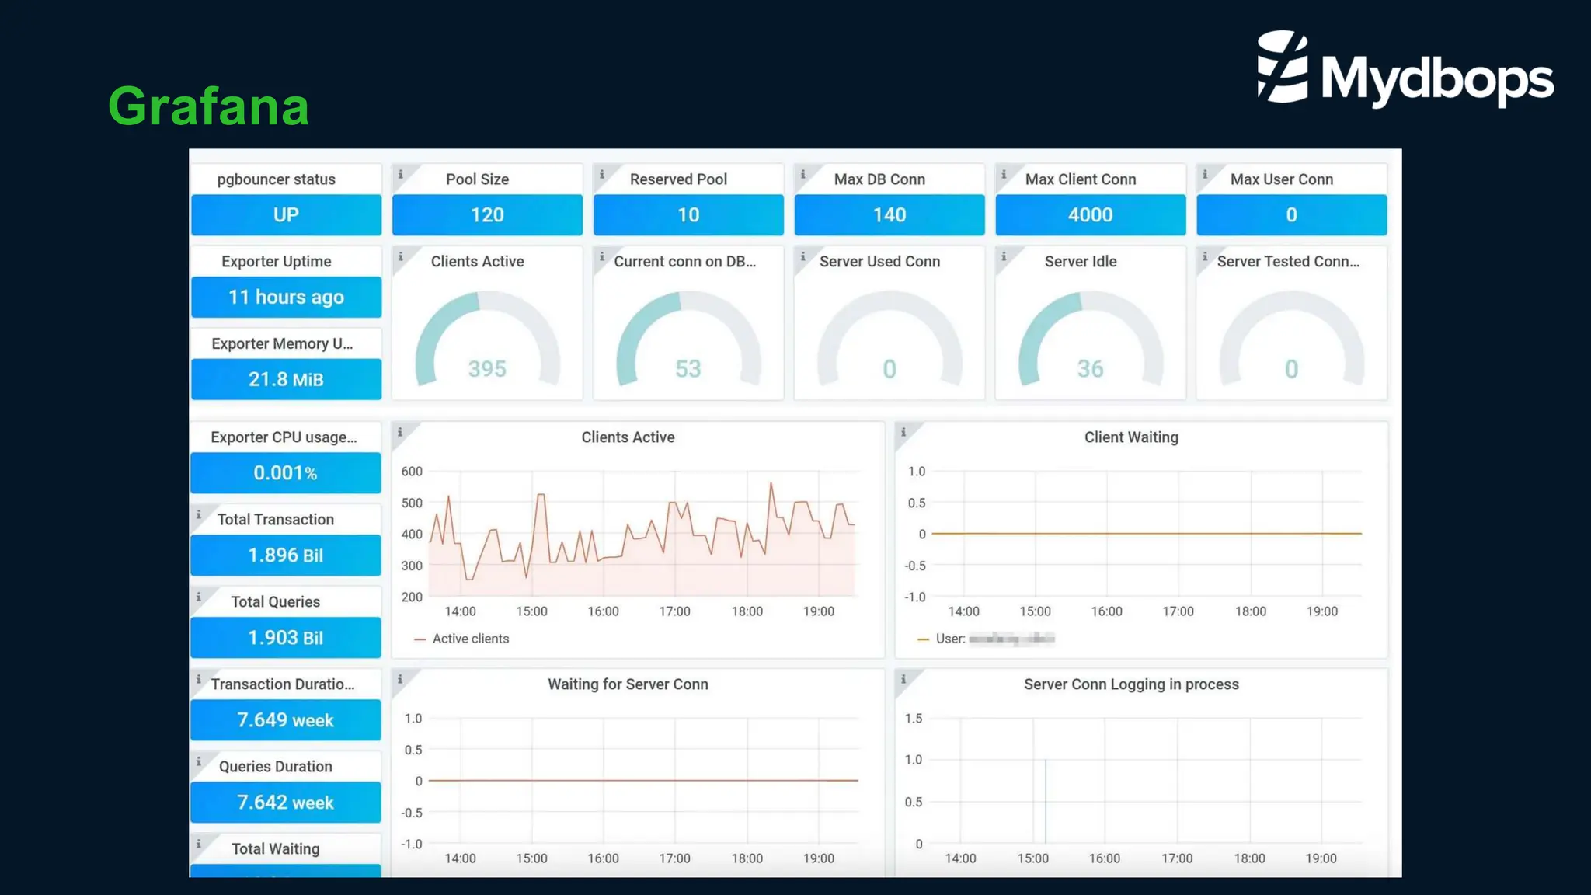
Task: Open the pgbouncer status panel title
Action: coord(277,179)
